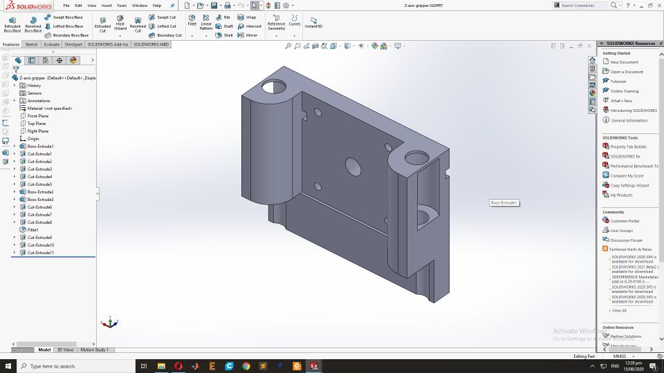This screenshot has height=373, width=664.
Task: Open the Customer Portal link
Action: 625,221
